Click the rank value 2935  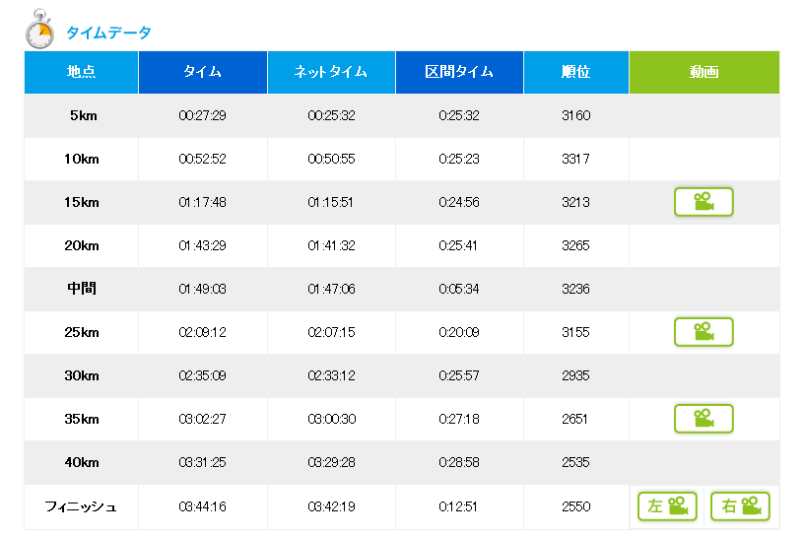click(575, 375)
